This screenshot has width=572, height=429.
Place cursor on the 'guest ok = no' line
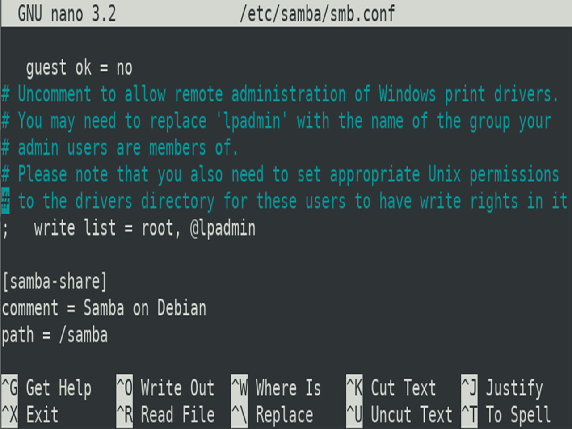click(x=79, y=68)
